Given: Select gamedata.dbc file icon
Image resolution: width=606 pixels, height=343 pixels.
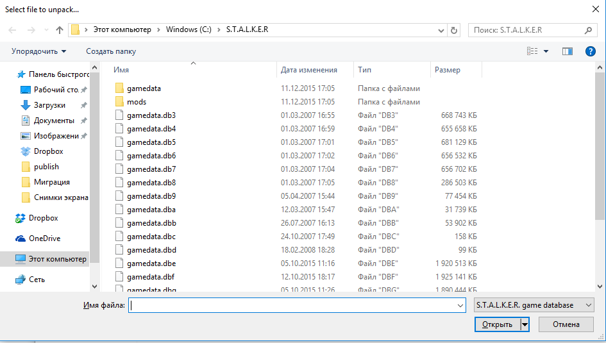Looking at the screenshot, I should (x=119, y=237).
